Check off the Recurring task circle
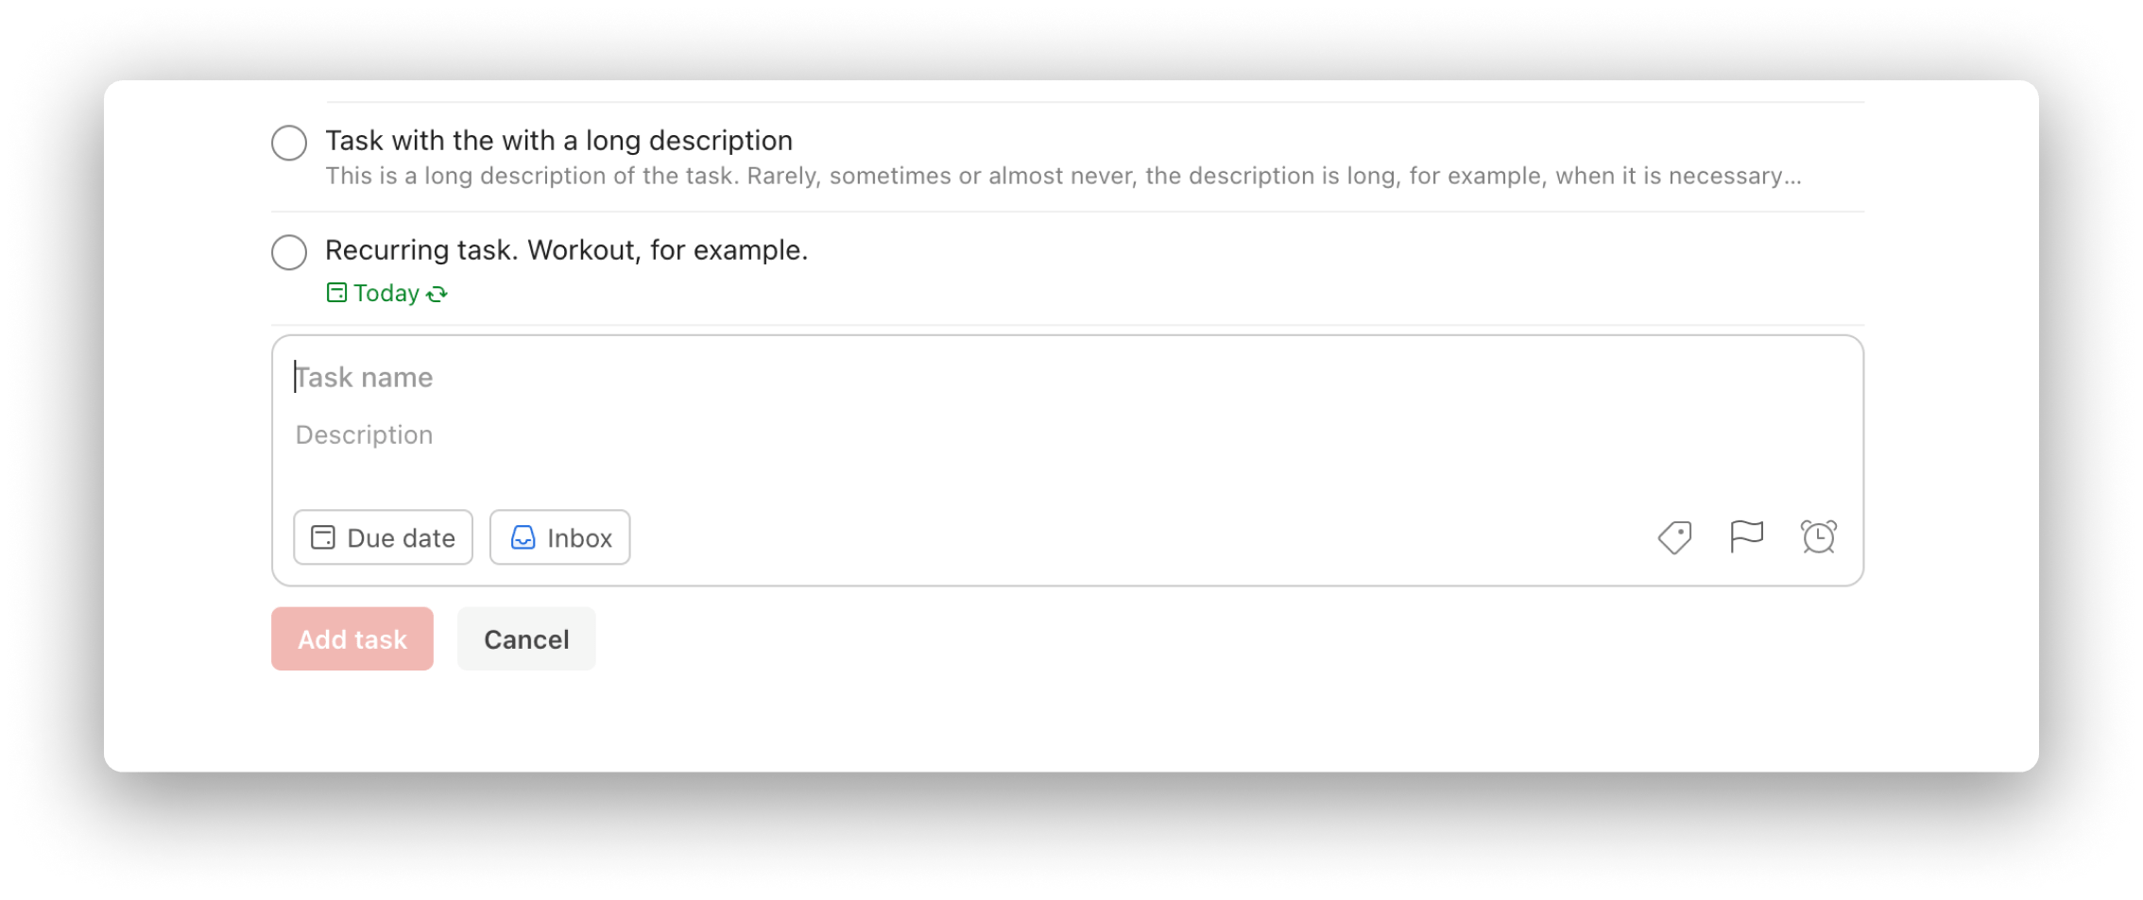Viewport: 2143px width, 900px height. tap(289, 252)
